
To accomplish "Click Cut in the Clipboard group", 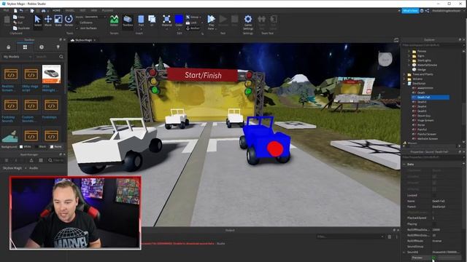I will pos(18,23).
